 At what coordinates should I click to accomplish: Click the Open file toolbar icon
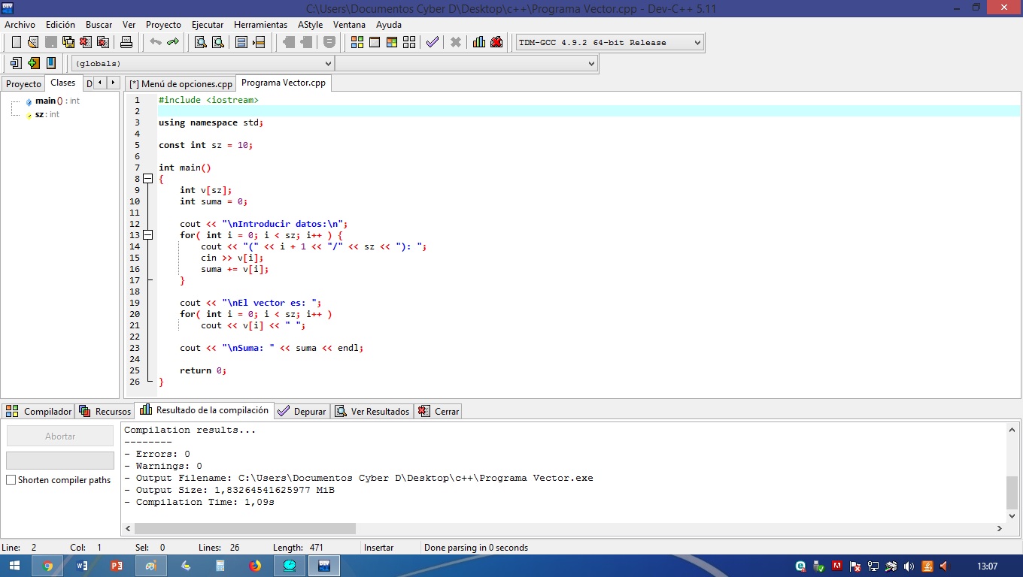coord(33,42)
